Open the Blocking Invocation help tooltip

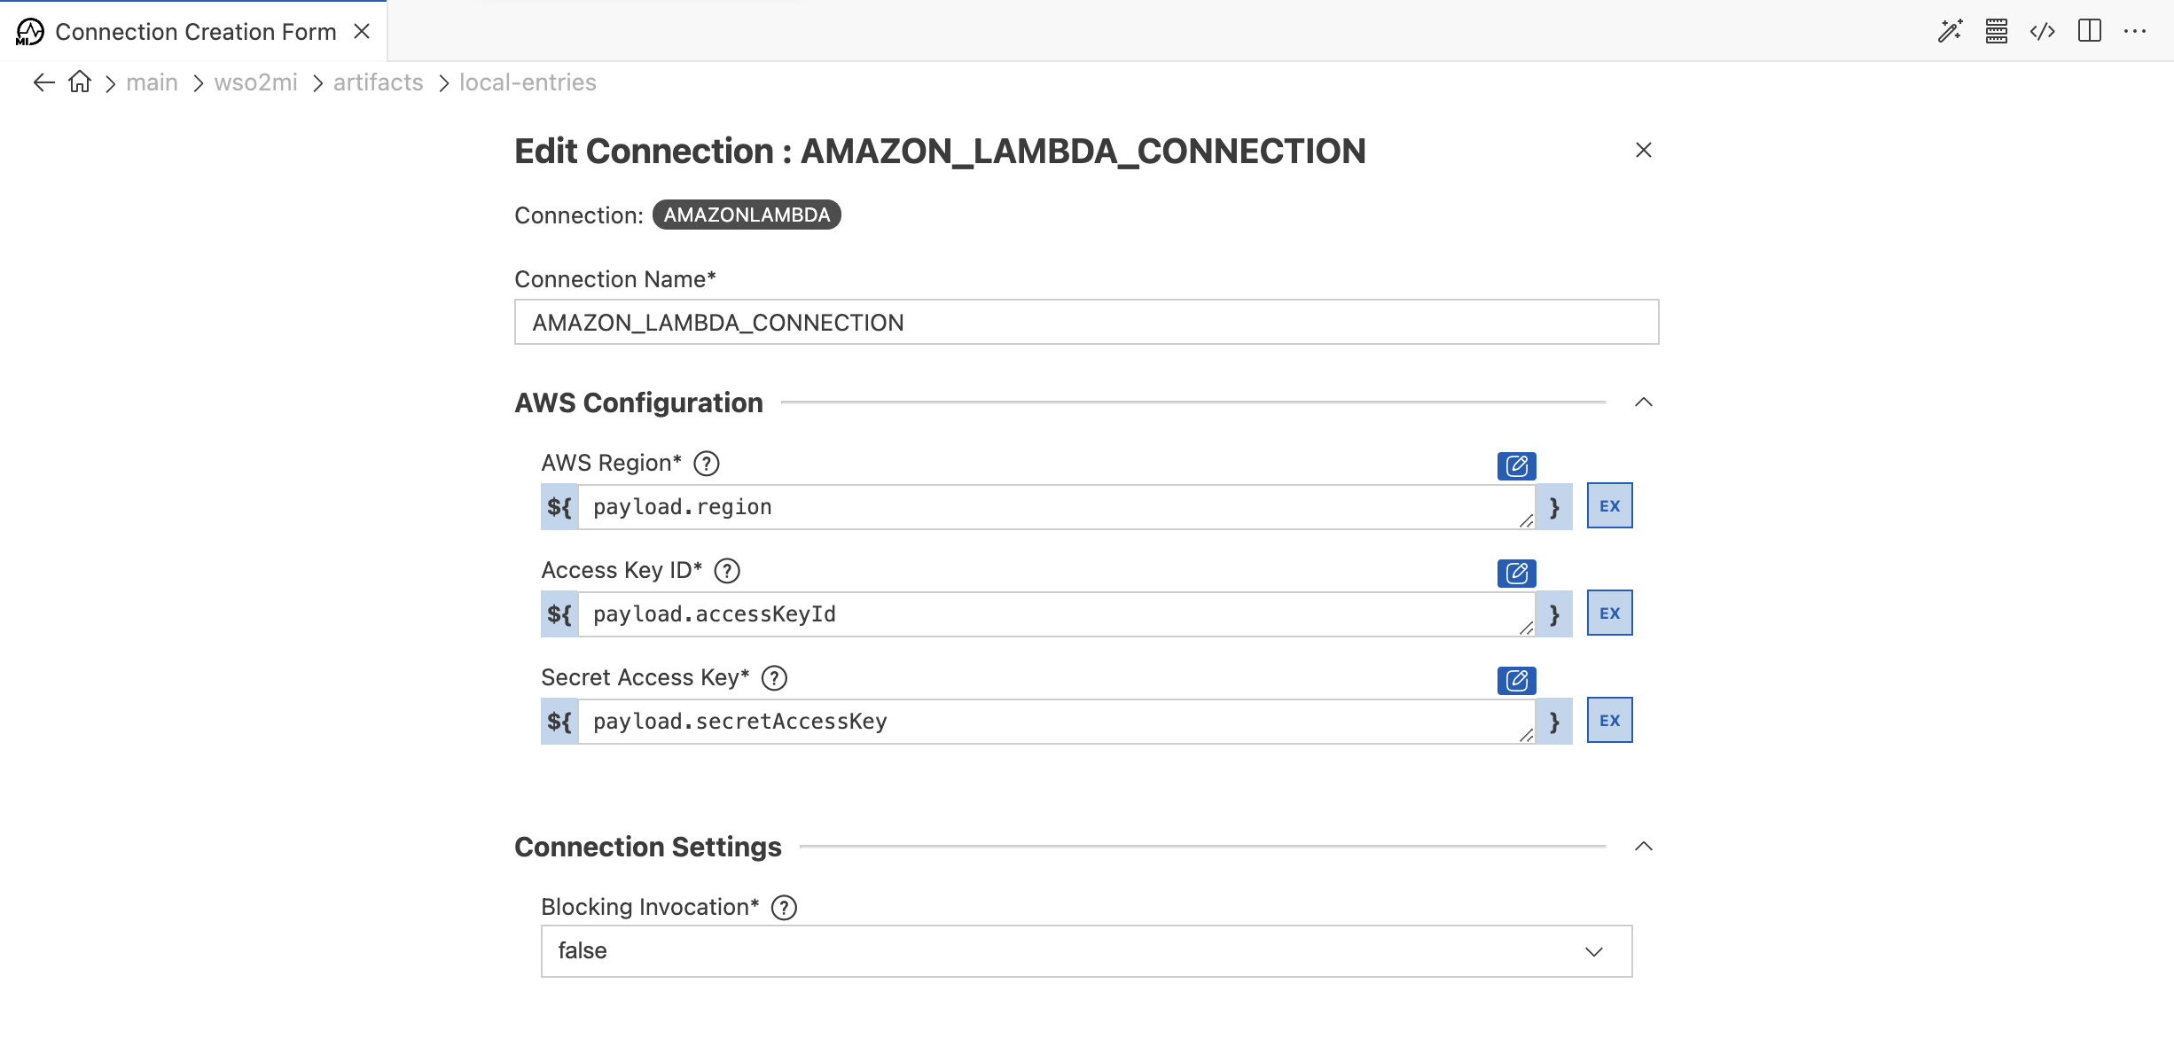784,906
